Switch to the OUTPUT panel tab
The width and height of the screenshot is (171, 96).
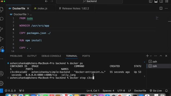pos(32,56)
